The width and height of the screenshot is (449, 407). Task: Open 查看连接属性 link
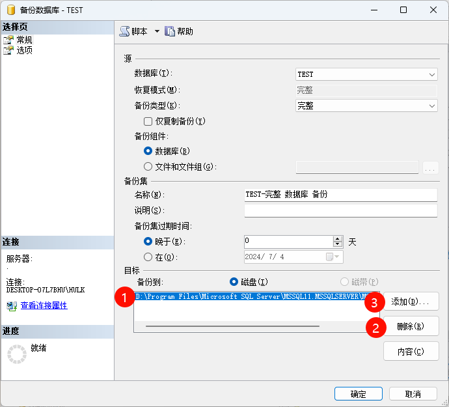44,305
